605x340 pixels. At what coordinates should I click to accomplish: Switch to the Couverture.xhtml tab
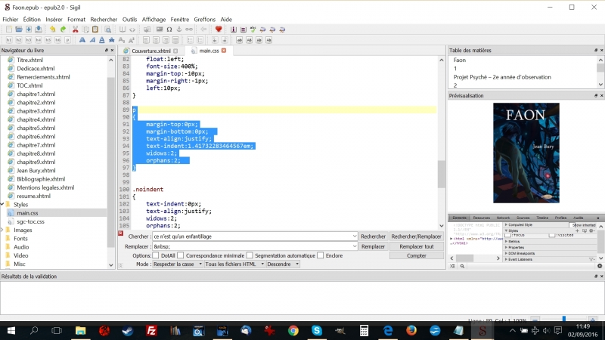tap(151, 51)
